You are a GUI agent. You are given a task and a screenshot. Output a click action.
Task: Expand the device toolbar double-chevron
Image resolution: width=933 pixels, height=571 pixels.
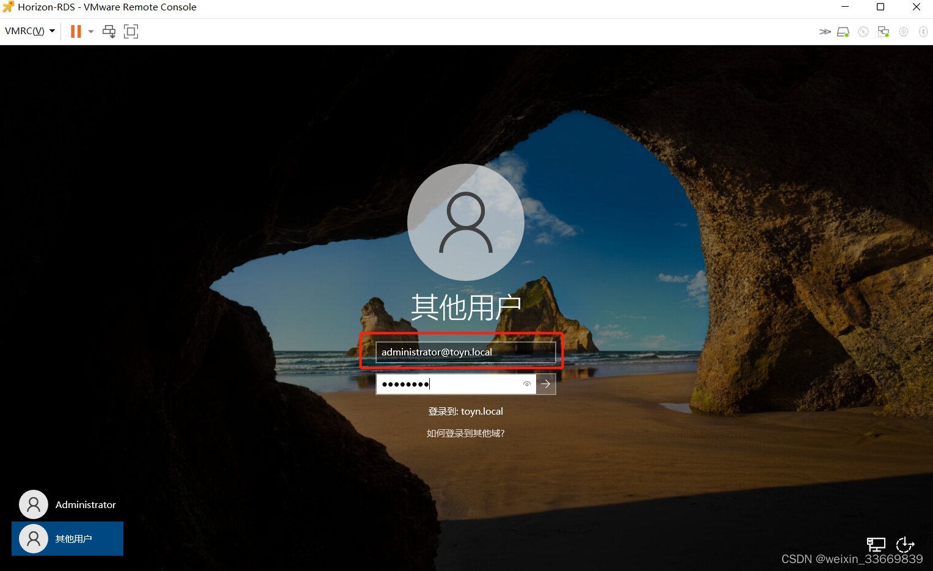(825, 32)
